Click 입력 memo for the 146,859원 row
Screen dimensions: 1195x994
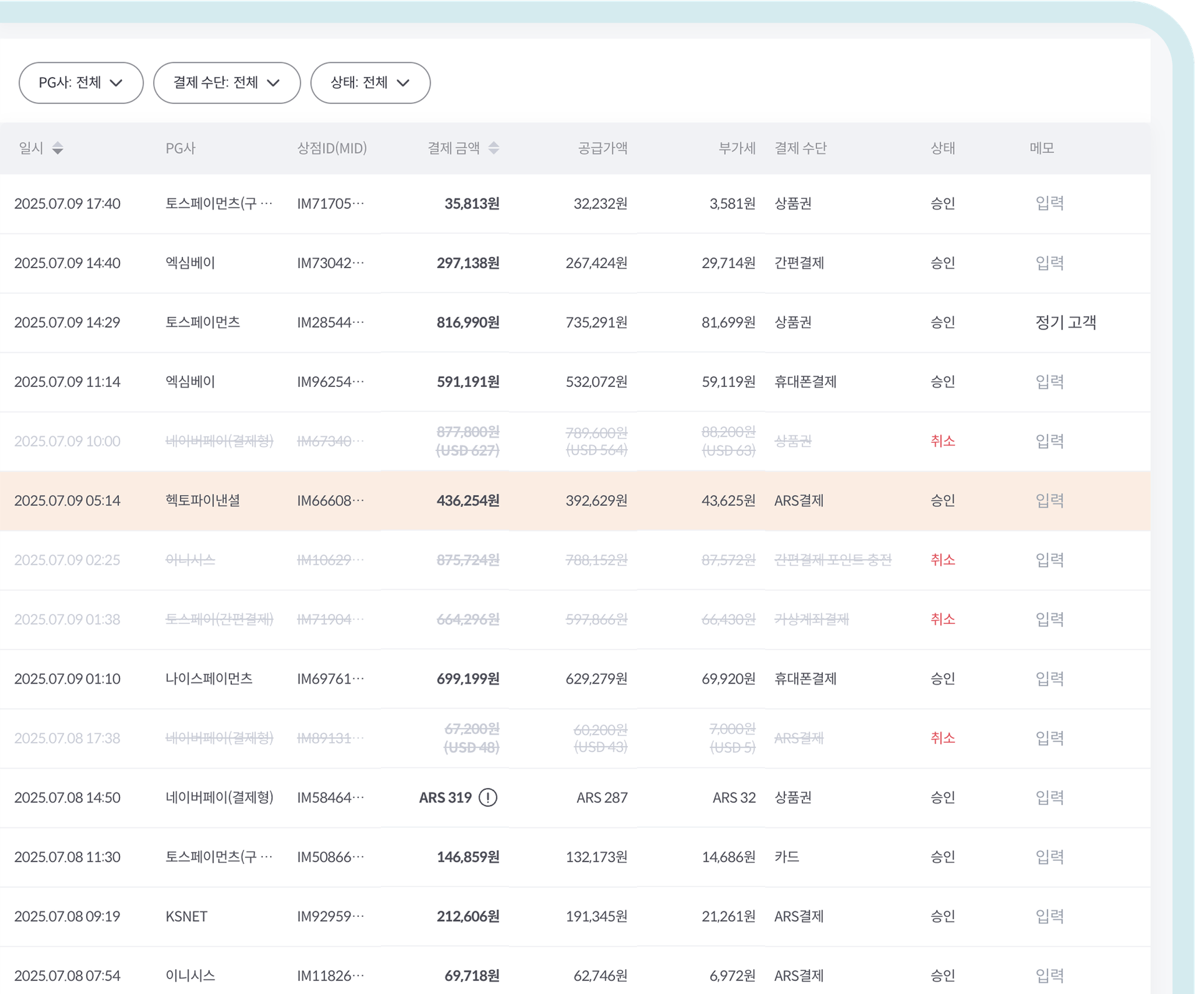(1049, 857)
